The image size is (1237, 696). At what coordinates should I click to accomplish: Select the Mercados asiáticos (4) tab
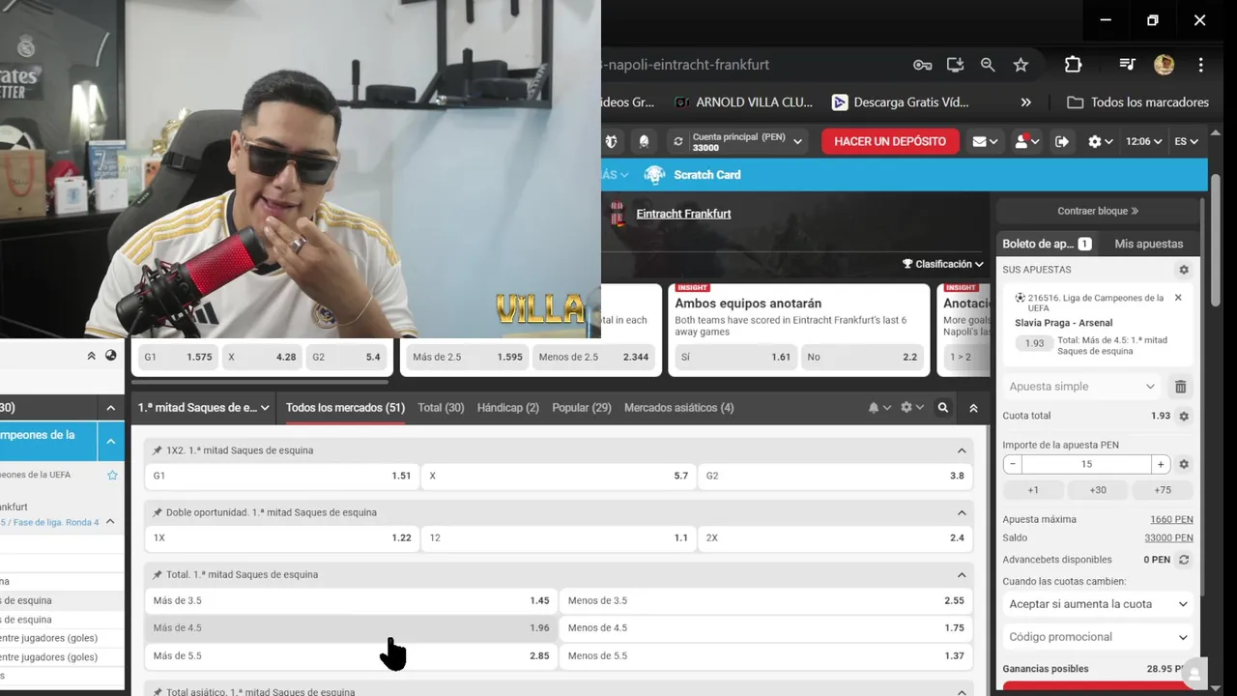(678, 408)
